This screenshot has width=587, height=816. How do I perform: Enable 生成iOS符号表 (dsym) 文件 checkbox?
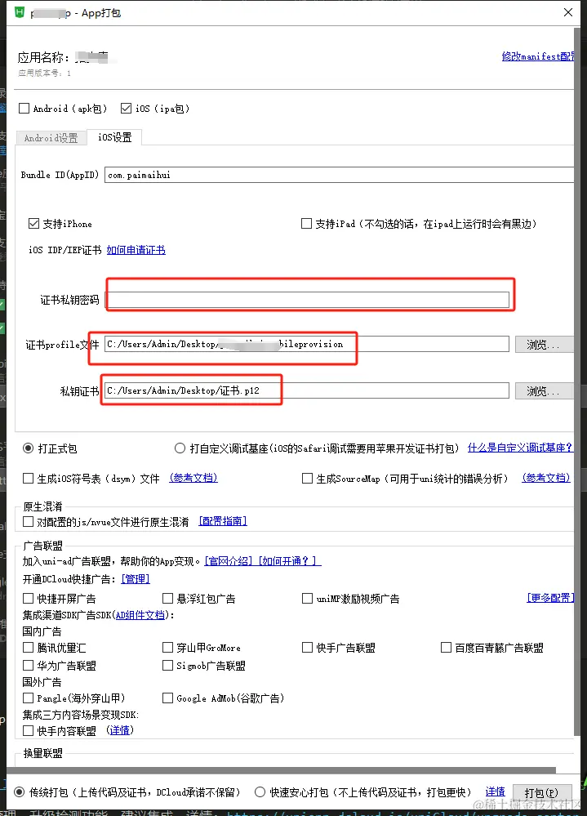click(29, 479)
